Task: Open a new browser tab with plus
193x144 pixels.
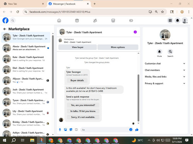Action: pyautogui.click(x=95, y=4)
